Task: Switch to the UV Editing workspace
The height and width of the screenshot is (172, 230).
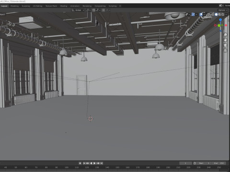Action: pos(38,6)
